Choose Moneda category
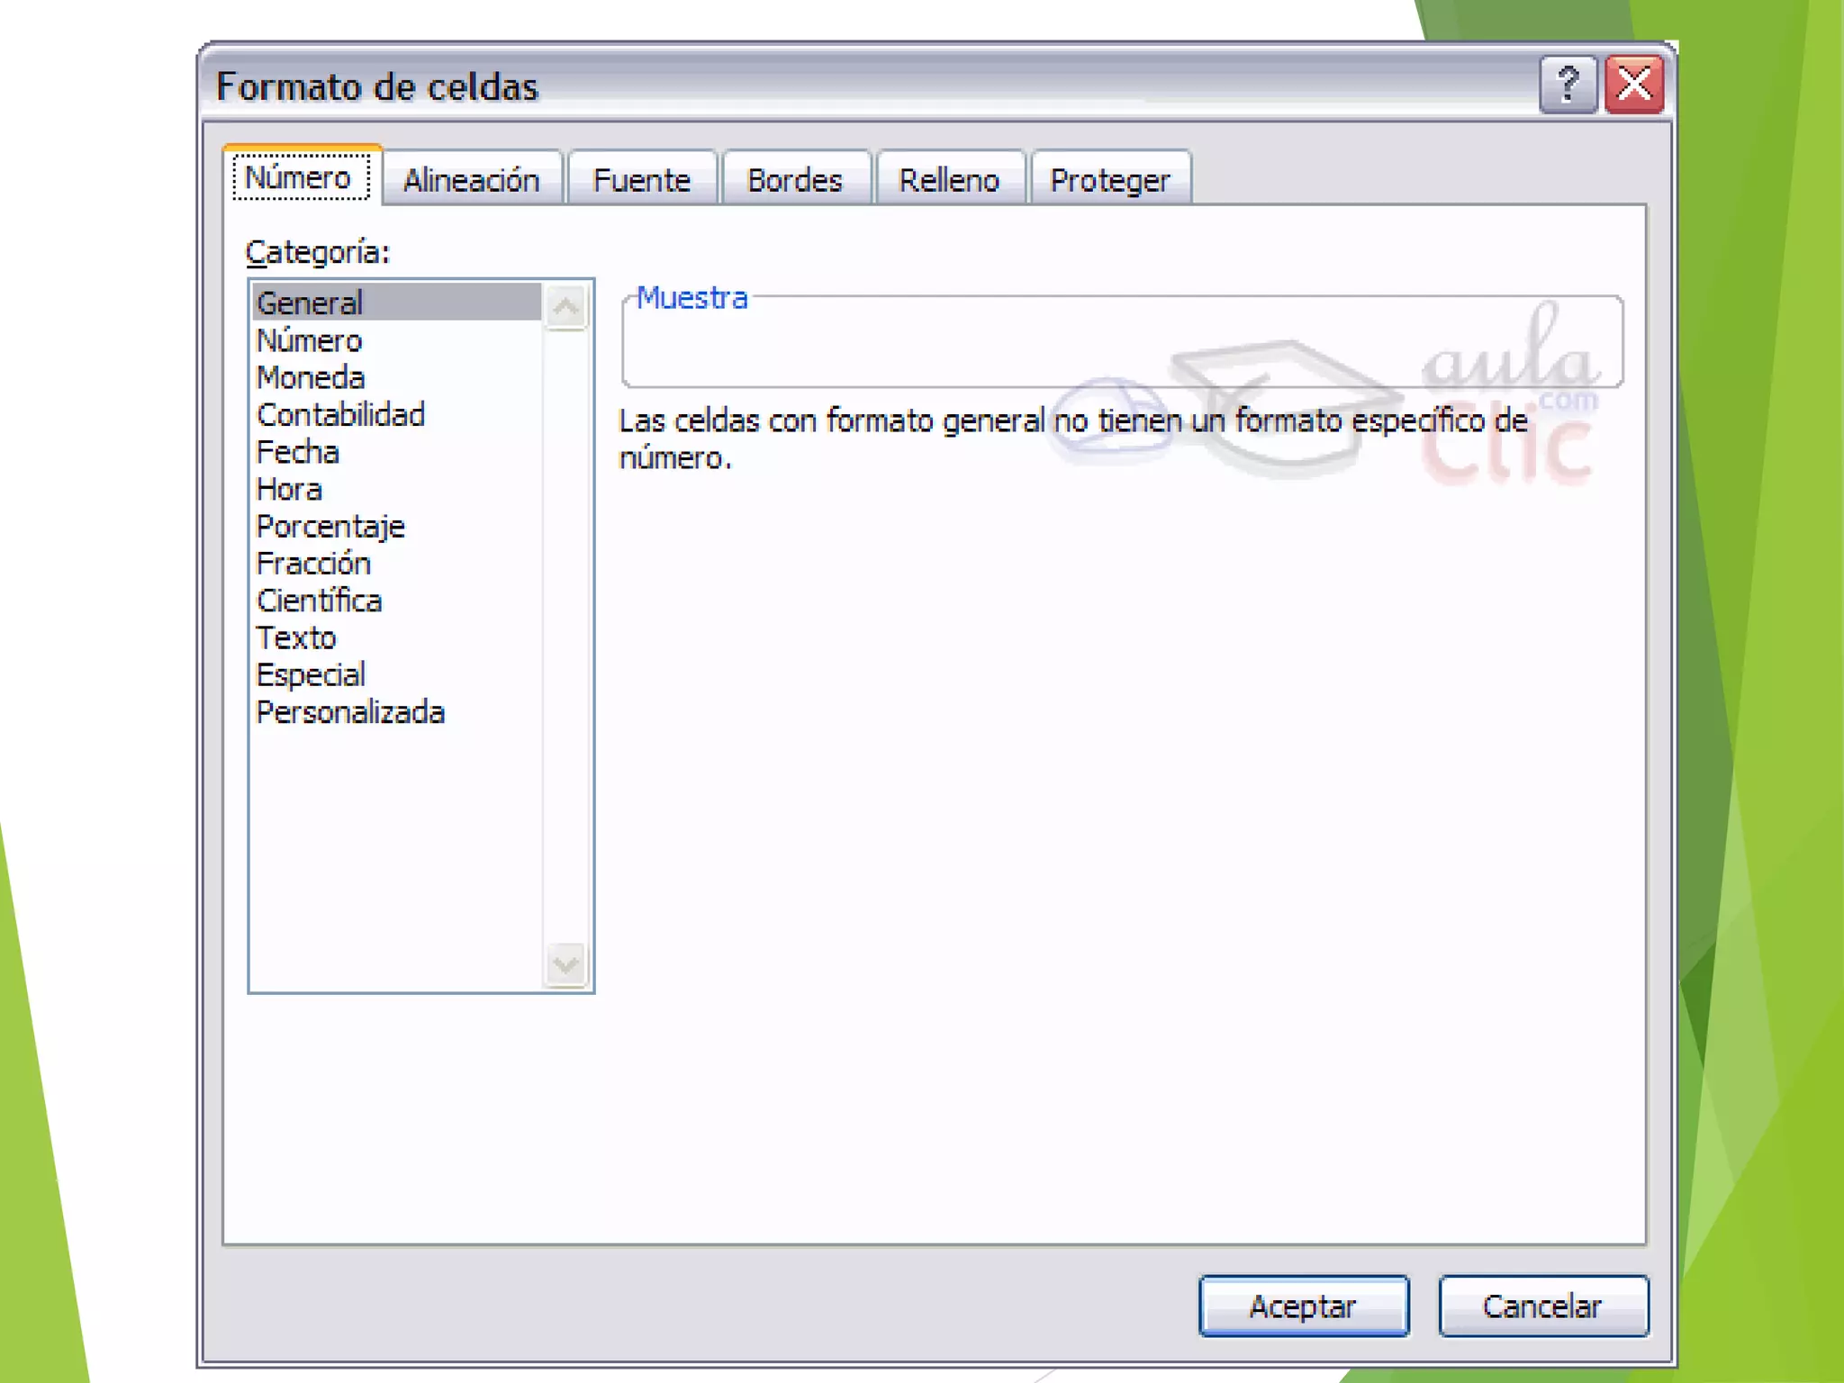1844x1383 pixels. 311,377
